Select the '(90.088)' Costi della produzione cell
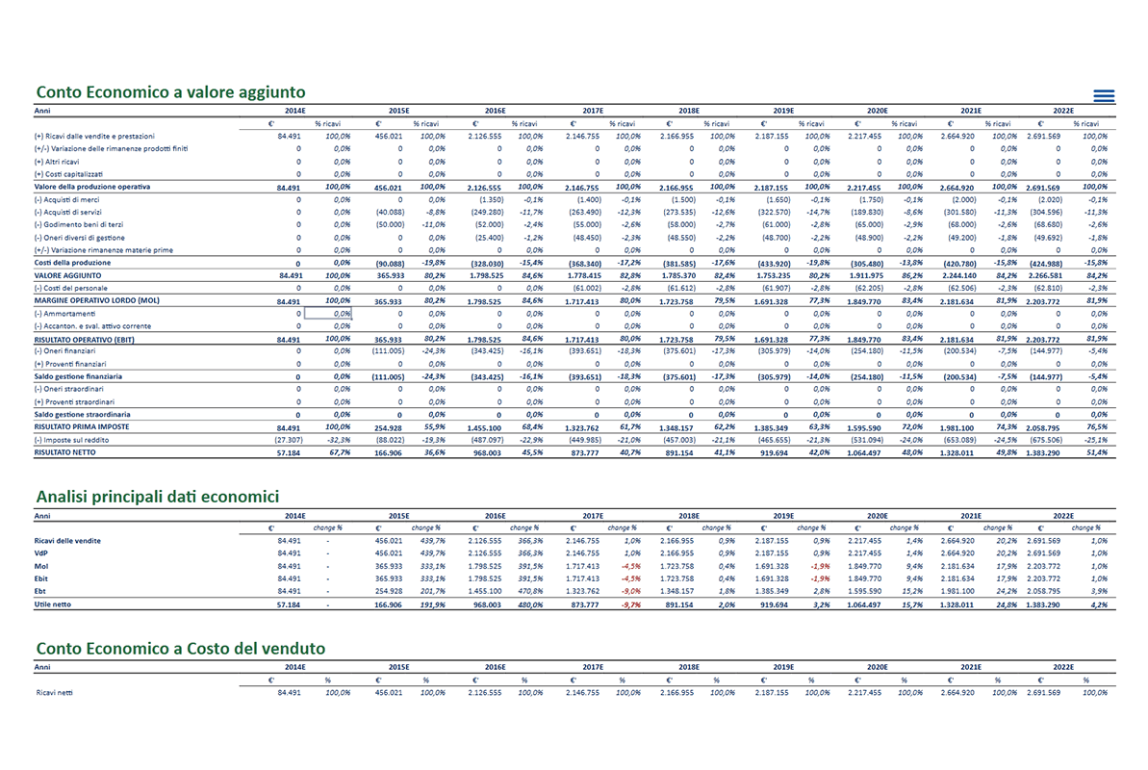The height and width of the screenshot is (770, 1148). tap(390, 264)
